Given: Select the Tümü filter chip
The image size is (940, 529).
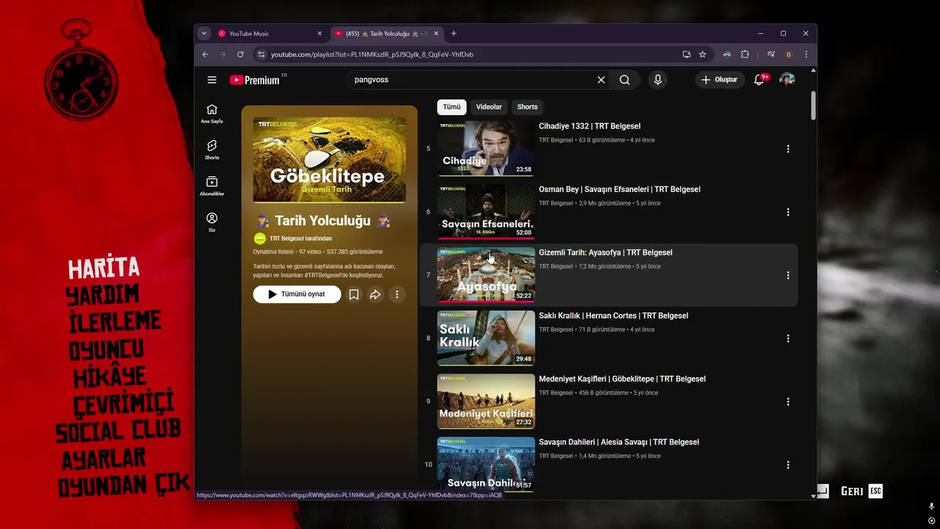Looking at the screenshot, I should click(x=452, y=107).
